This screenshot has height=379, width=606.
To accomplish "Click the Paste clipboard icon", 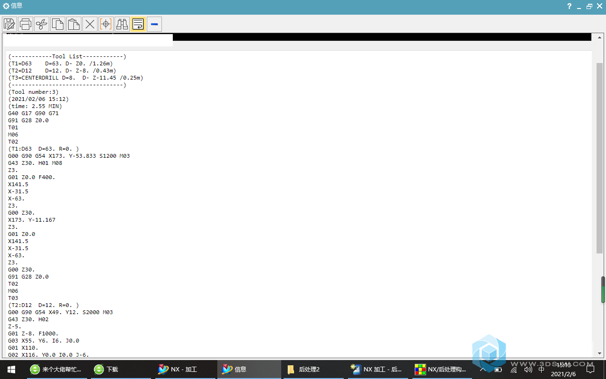I will tap(74, 24).
